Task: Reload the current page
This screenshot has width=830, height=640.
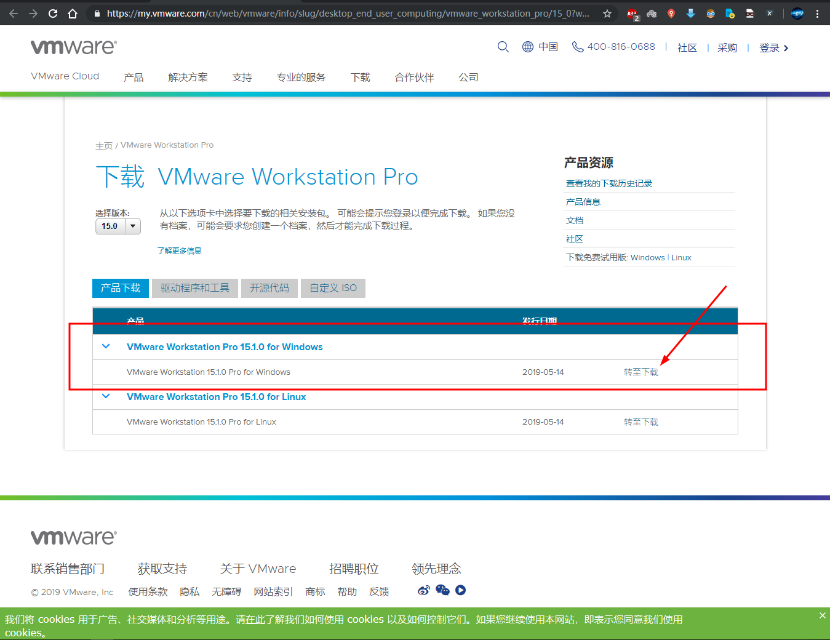Action: click(53, 13)
